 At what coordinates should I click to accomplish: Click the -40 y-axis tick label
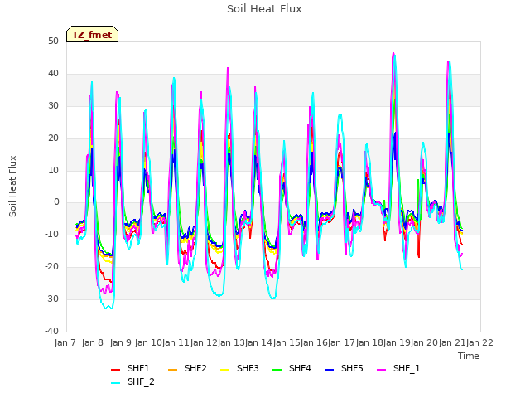[51, 331]
